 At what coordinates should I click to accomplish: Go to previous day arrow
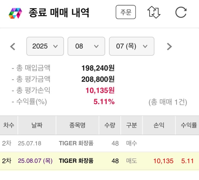click(13, 46)
